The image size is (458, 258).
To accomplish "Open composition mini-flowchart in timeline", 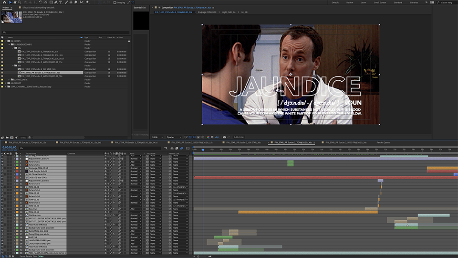I will [166, 148].
